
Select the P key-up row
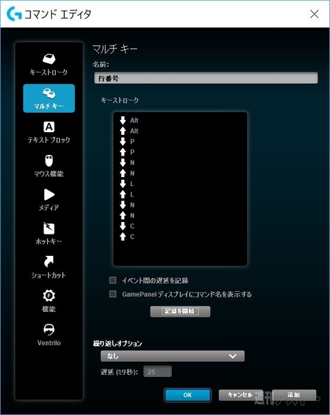tap(127, 152)
